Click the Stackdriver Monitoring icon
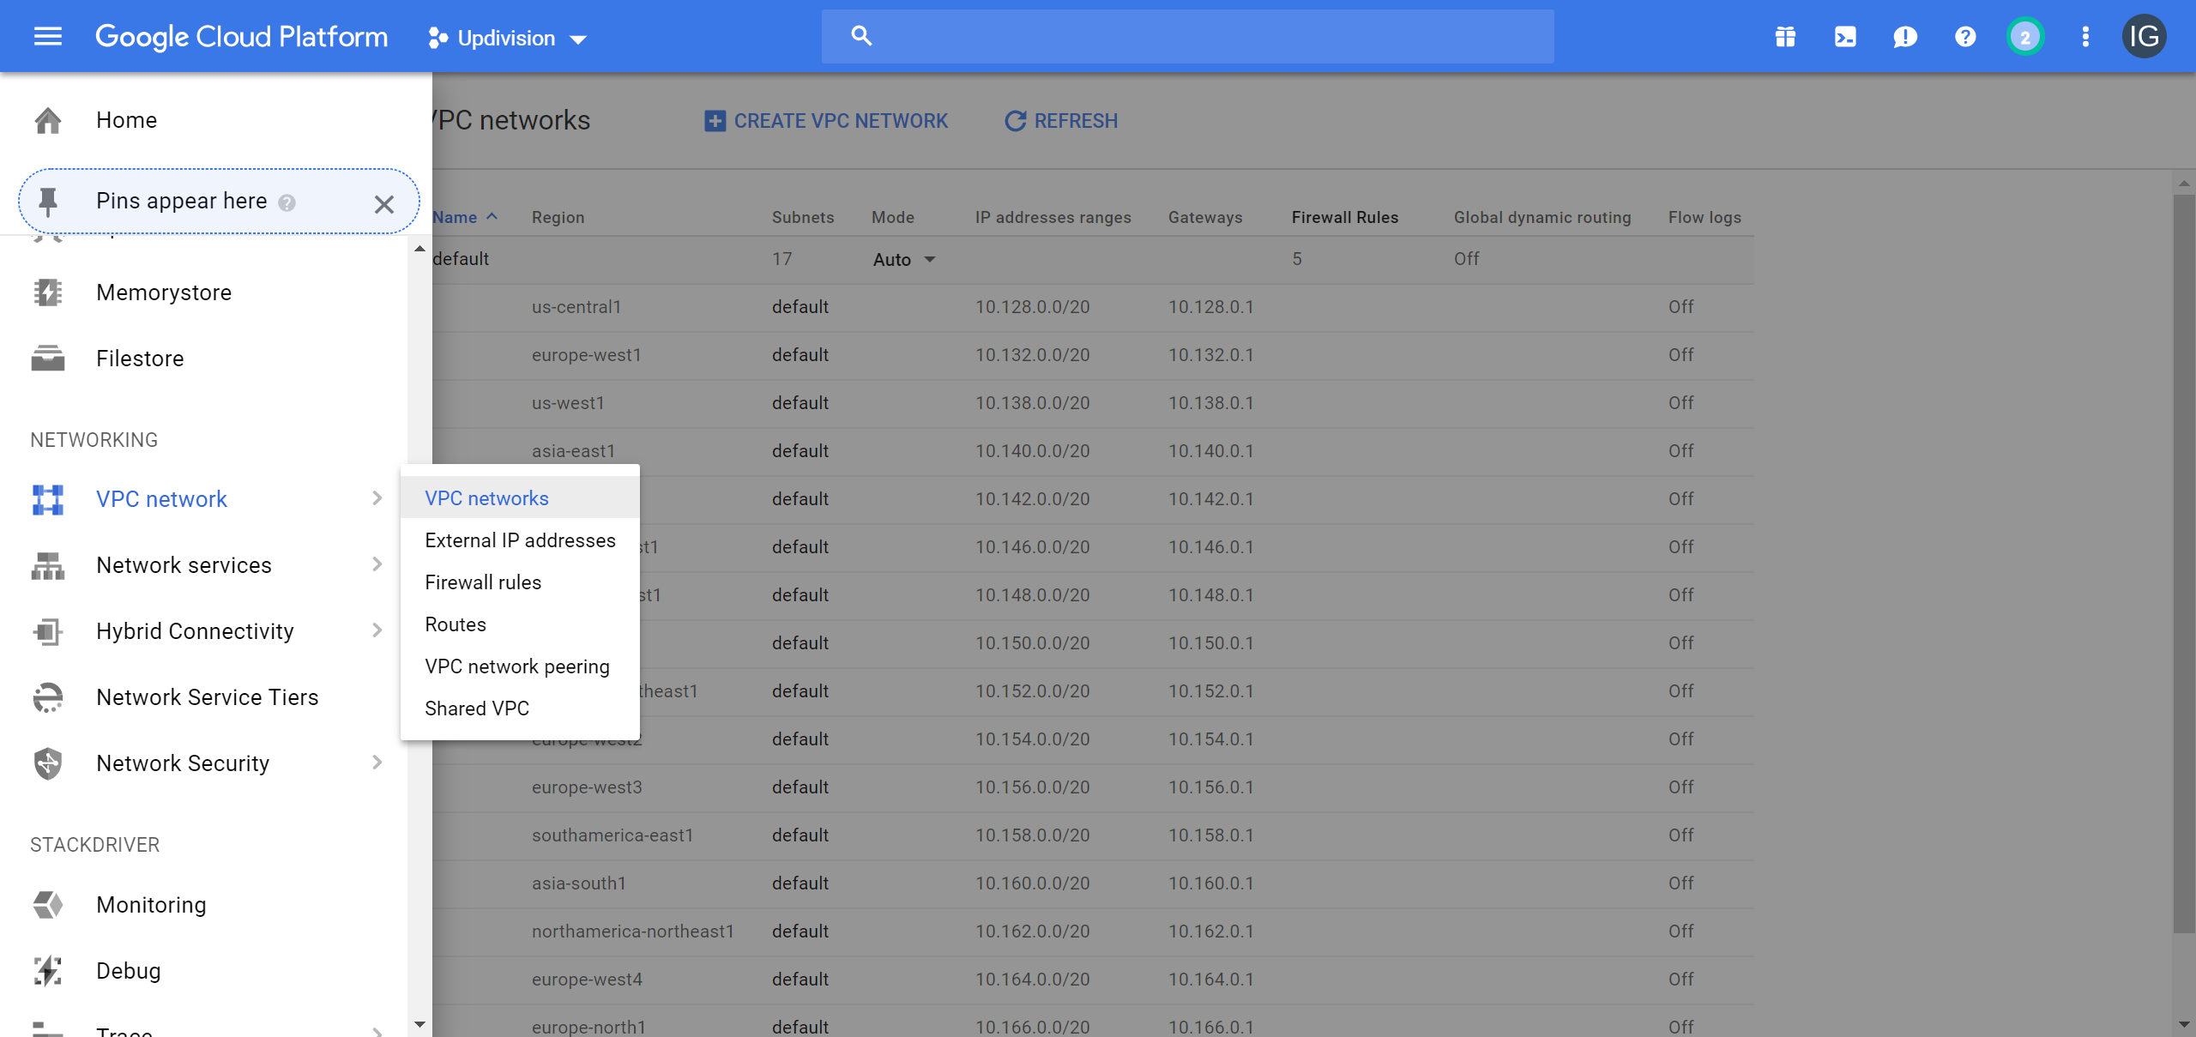 tap(48, 905)
